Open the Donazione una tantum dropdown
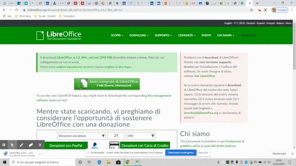The image size is (296, 166). pyautogui.click(x=81, y=136)
